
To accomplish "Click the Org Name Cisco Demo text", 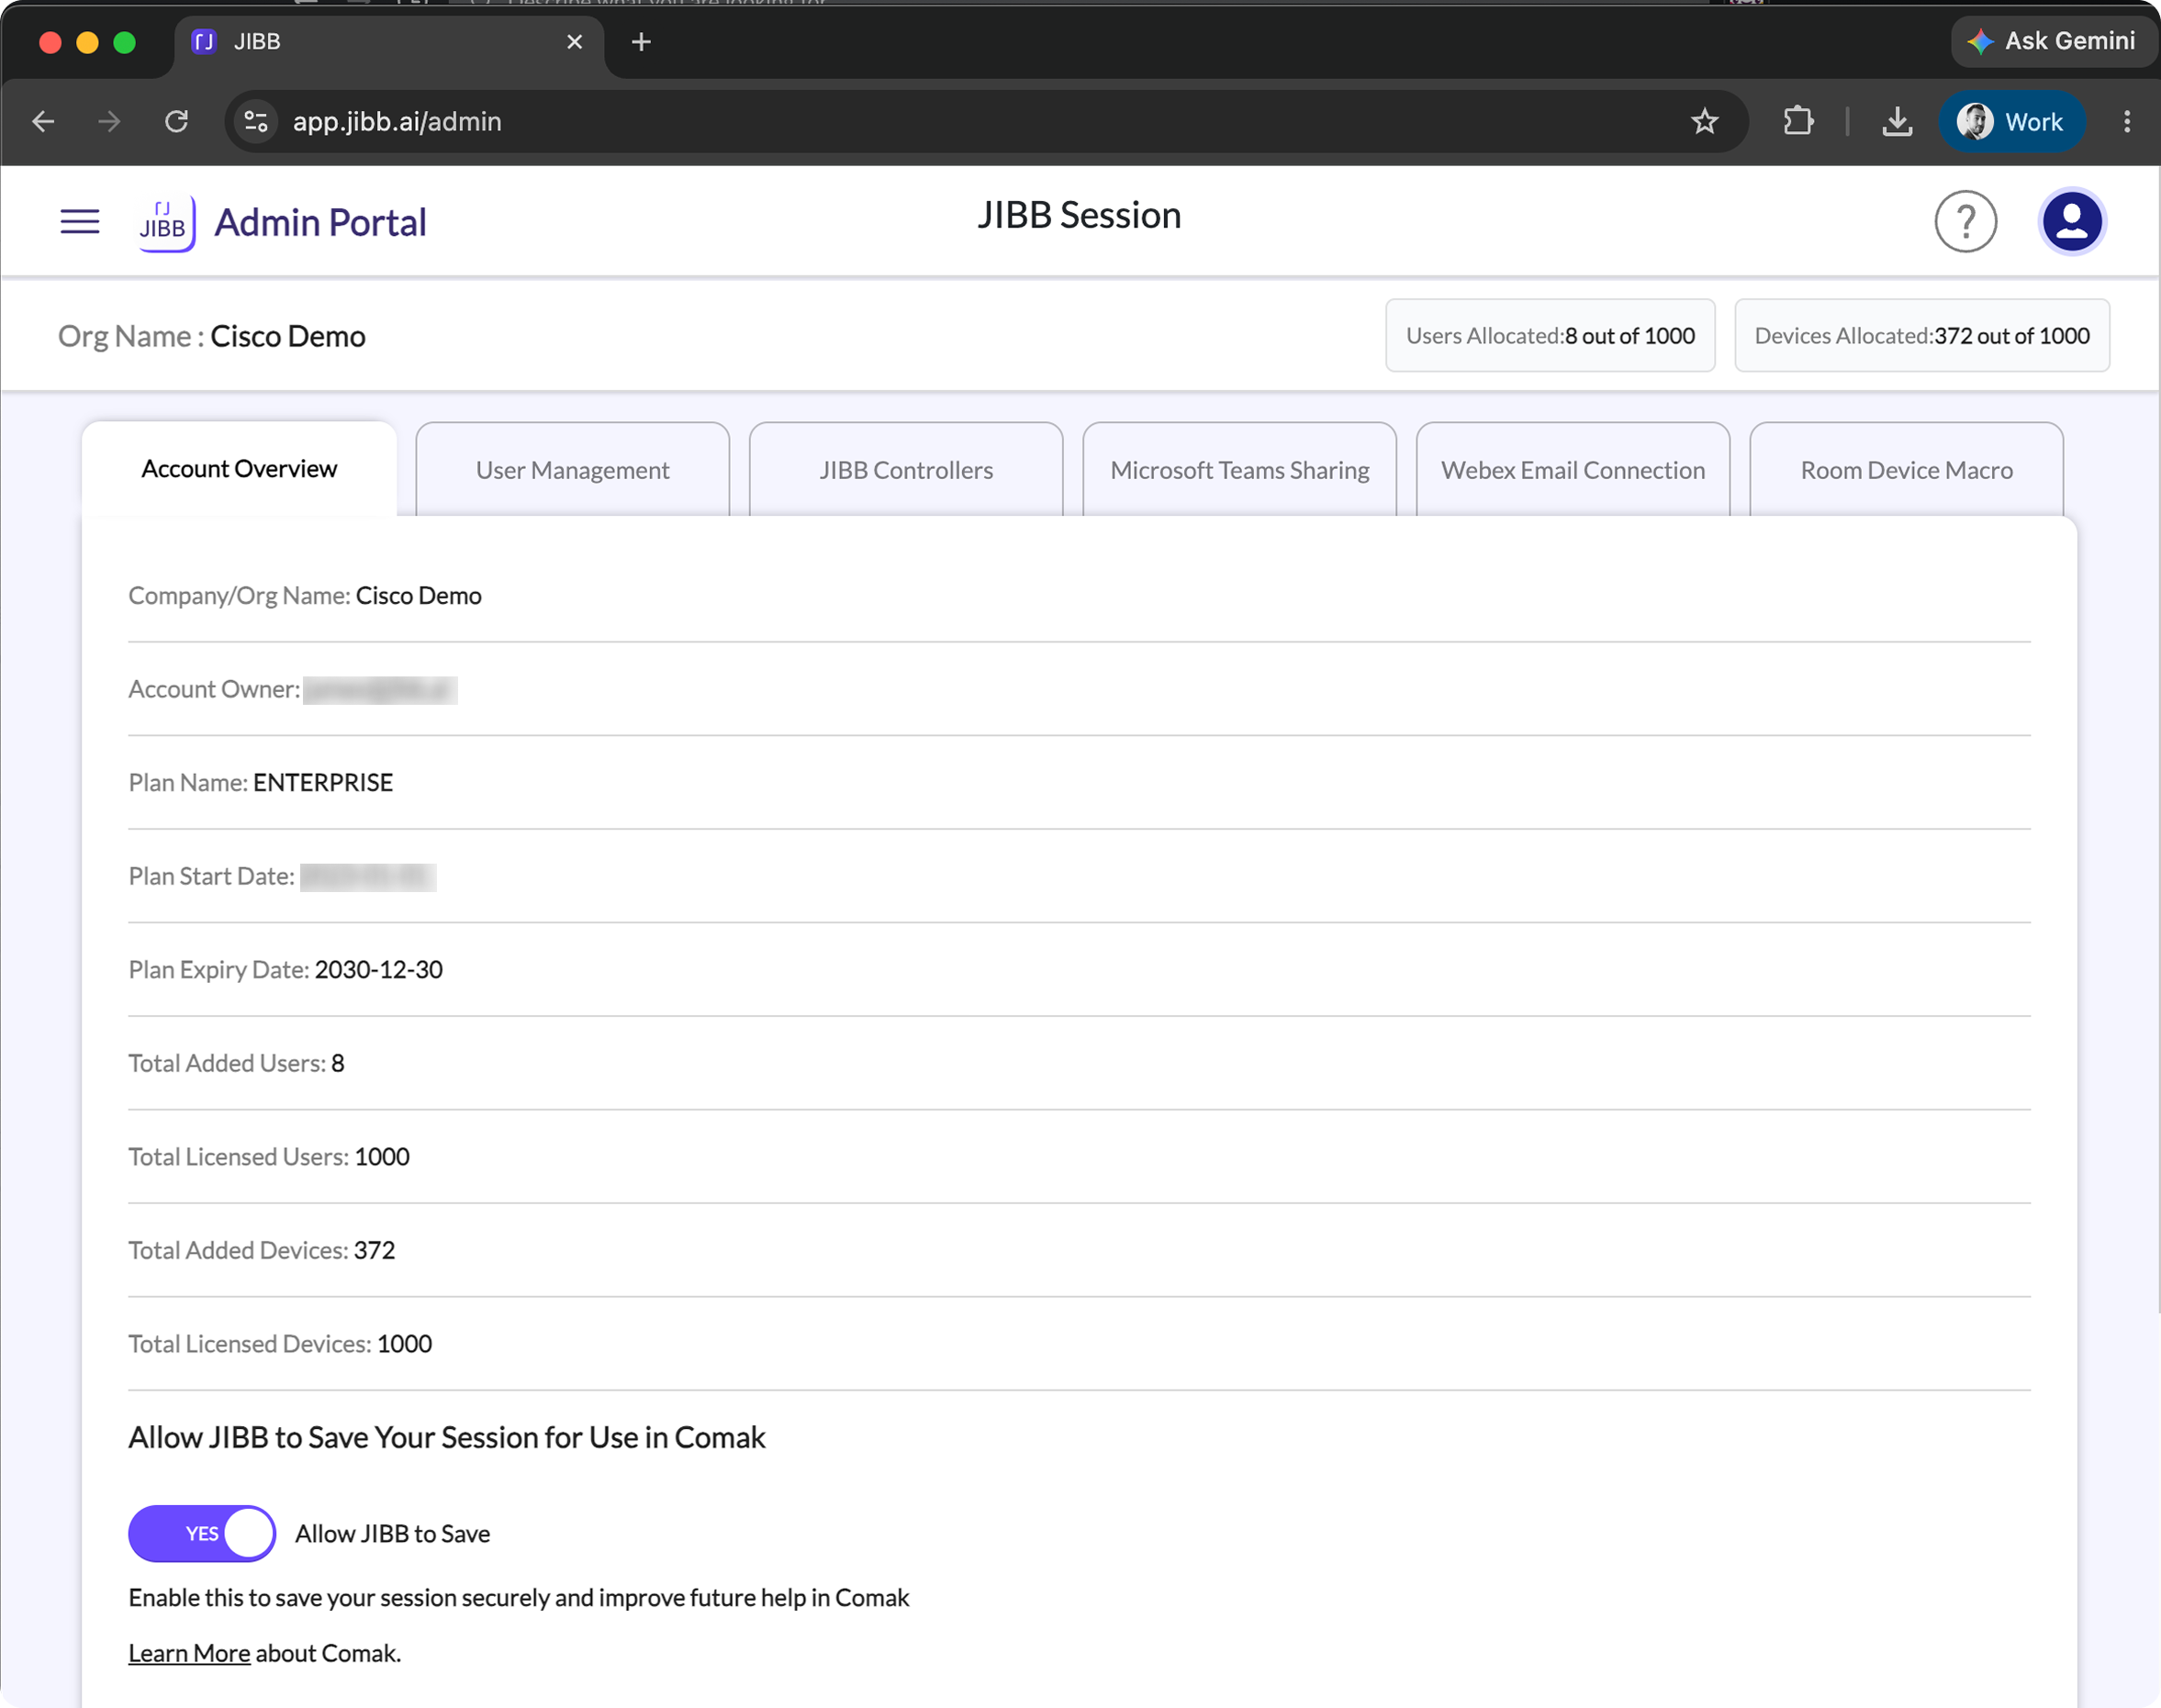I will [x=212, y=337].
